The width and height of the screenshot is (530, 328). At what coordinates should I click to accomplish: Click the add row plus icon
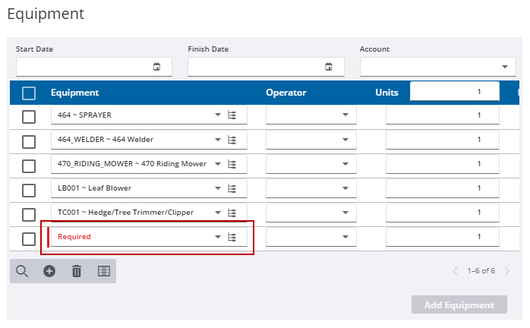49,271
